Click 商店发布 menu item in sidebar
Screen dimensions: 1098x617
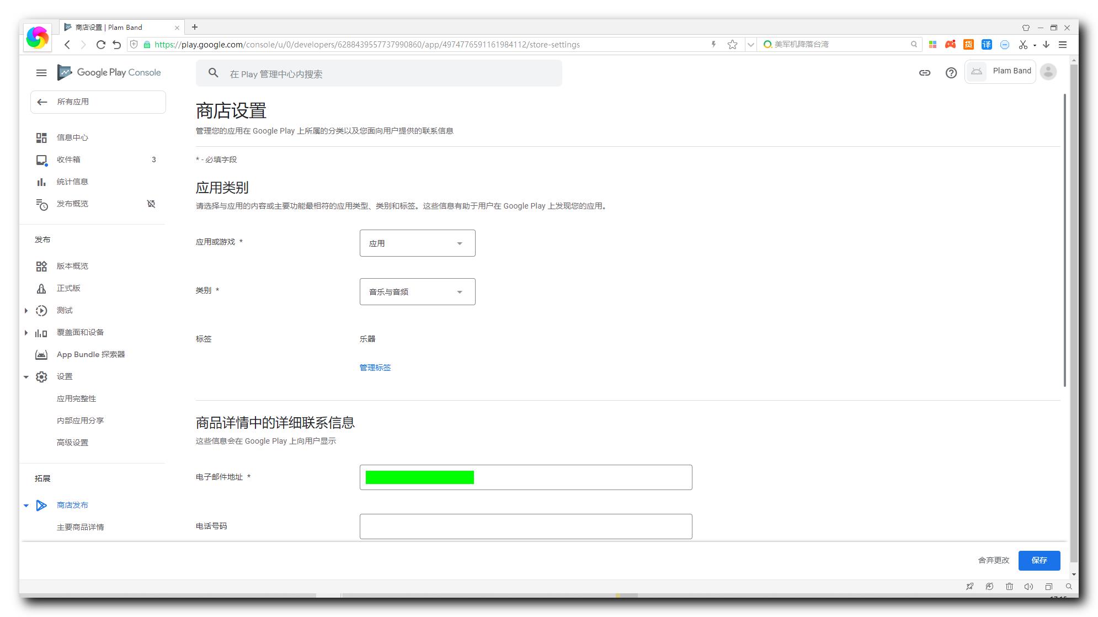(x=72, y=504)
